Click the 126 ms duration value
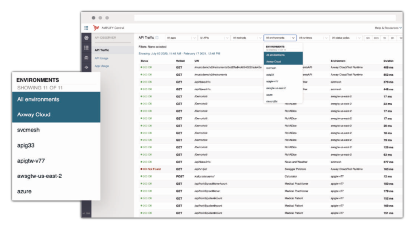The image size is (414, 229). pos(389,147)
